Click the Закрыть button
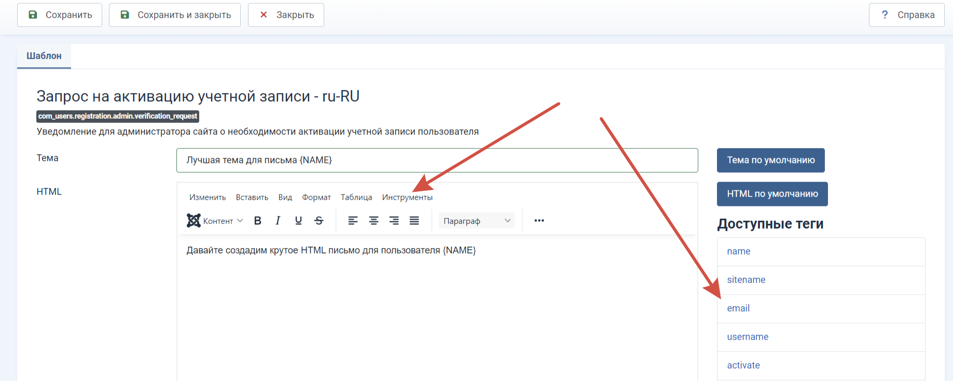The image size is (953, 381). click(x=286, y=15)
